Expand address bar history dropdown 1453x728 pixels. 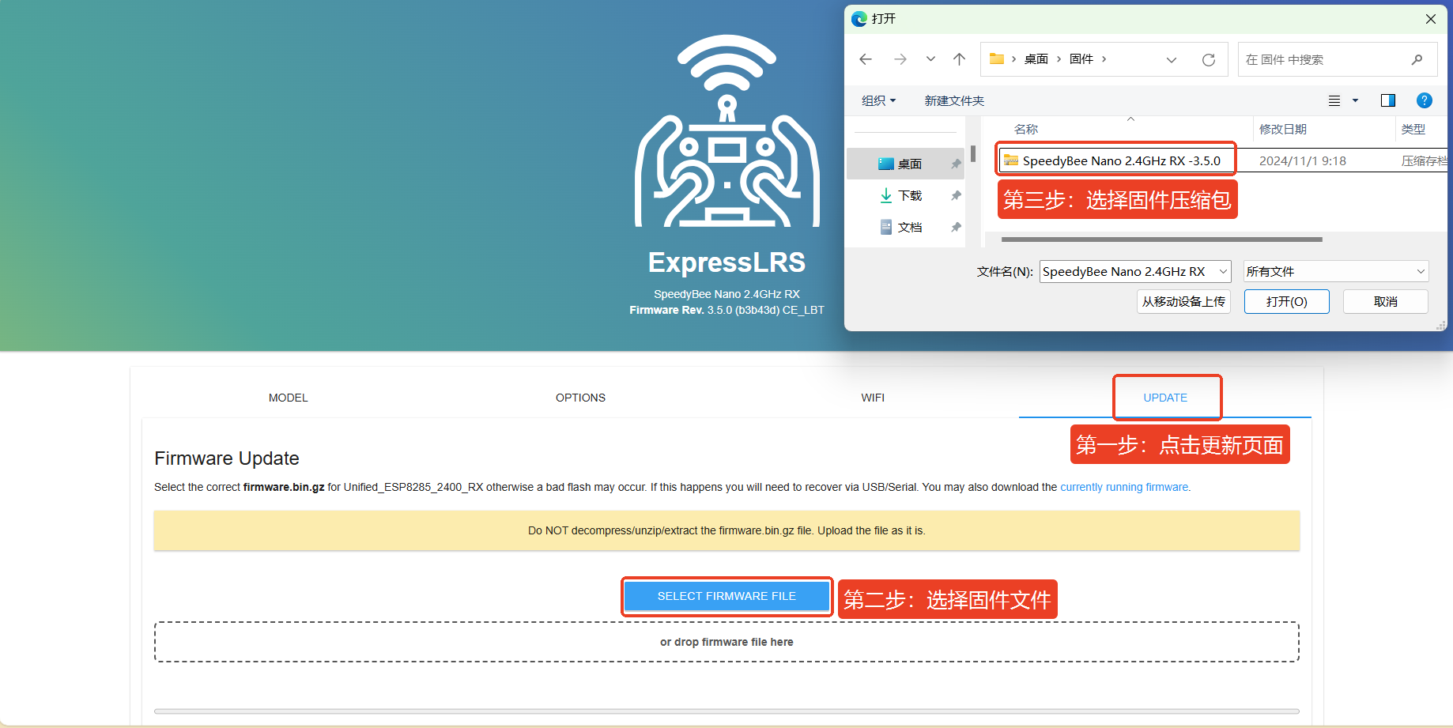coord(1172,60)
